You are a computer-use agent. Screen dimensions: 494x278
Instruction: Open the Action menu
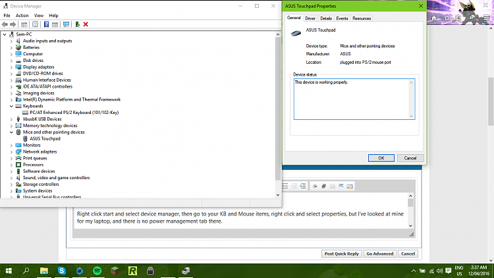[22, 15]
